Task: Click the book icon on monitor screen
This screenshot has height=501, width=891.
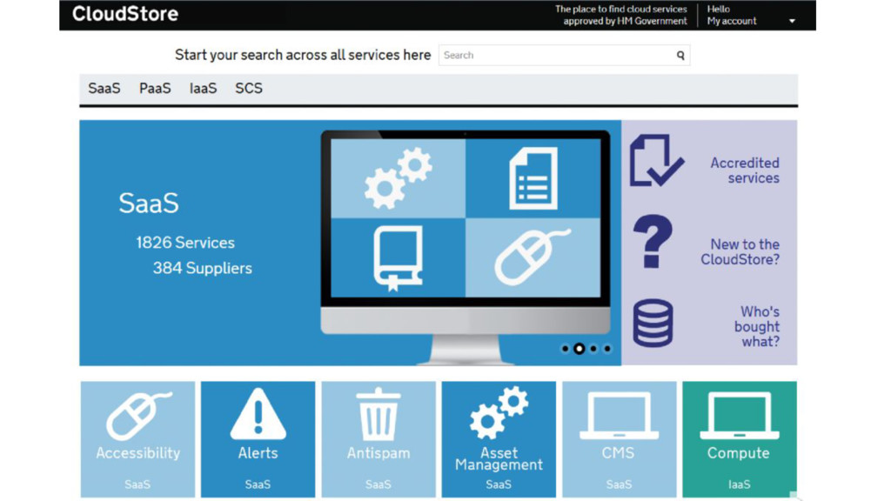Action: [398, 257]
